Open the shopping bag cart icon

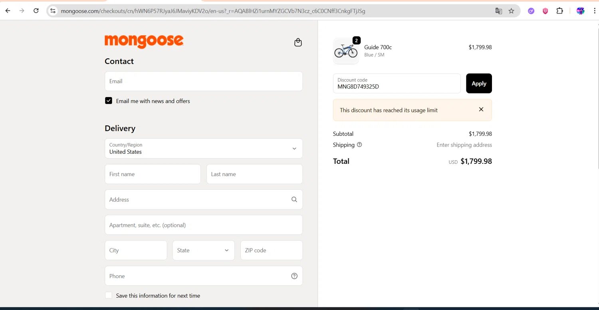[298, 42]
